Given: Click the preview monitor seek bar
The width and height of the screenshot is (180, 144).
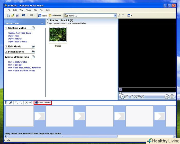Looking at the screenshot, I should coord(147,93).
